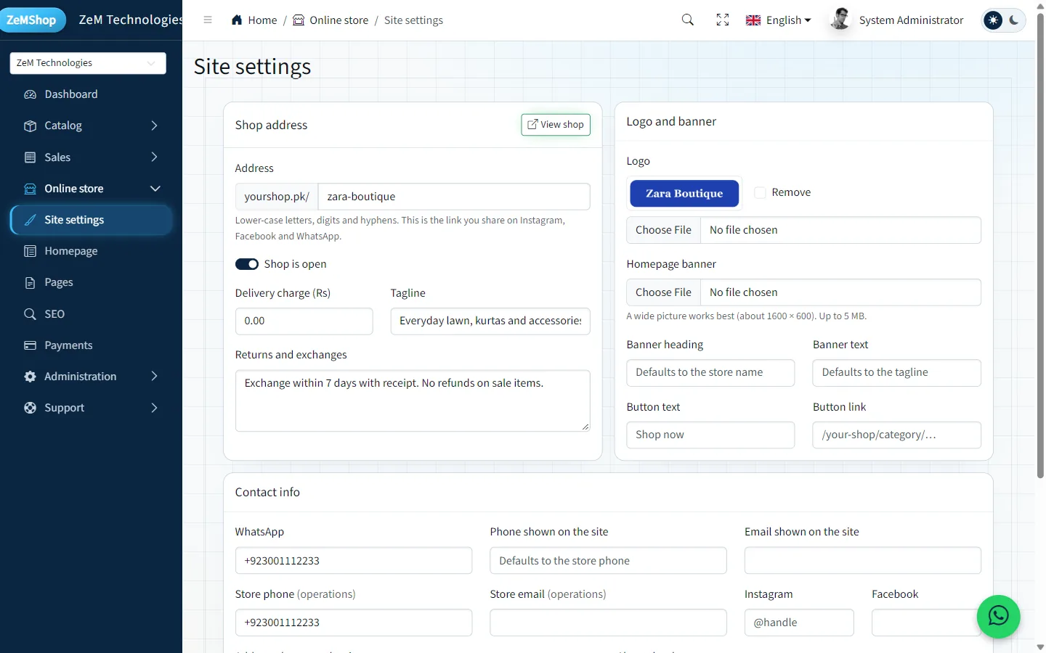The image size is (1046, 653).
Task: Click the Sales list icon
Action: click(x=30, y=157)
